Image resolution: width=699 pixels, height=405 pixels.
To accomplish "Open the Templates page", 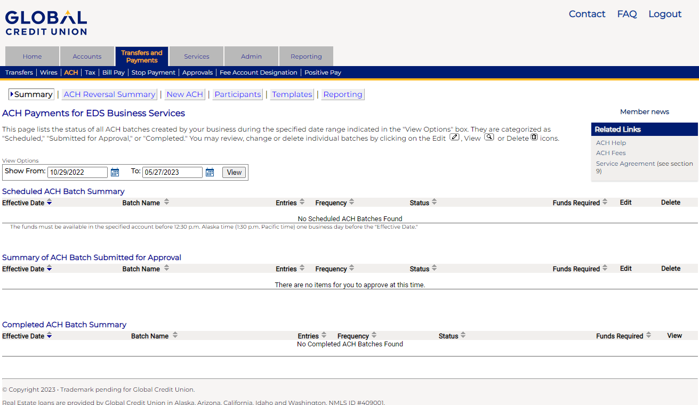I will [x=292, y=94].
